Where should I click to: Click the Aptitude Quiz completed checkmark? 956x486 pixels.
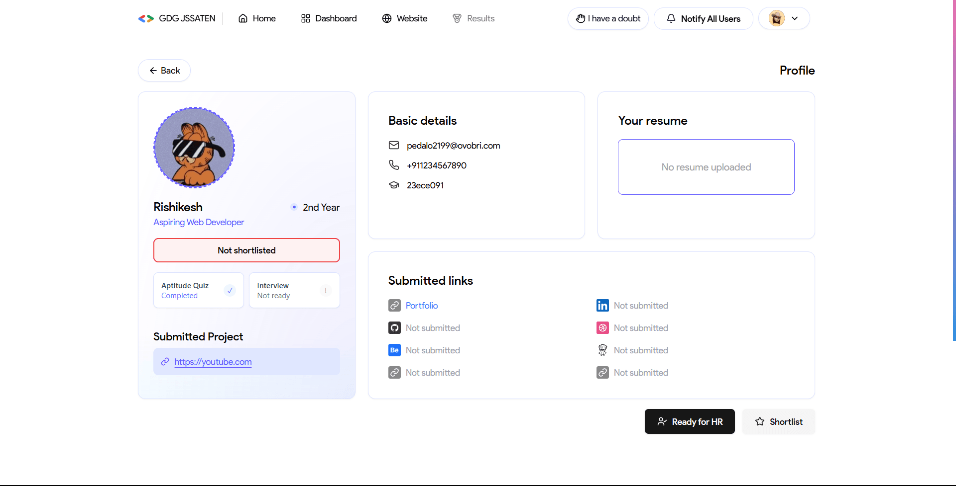click(230, 290)
